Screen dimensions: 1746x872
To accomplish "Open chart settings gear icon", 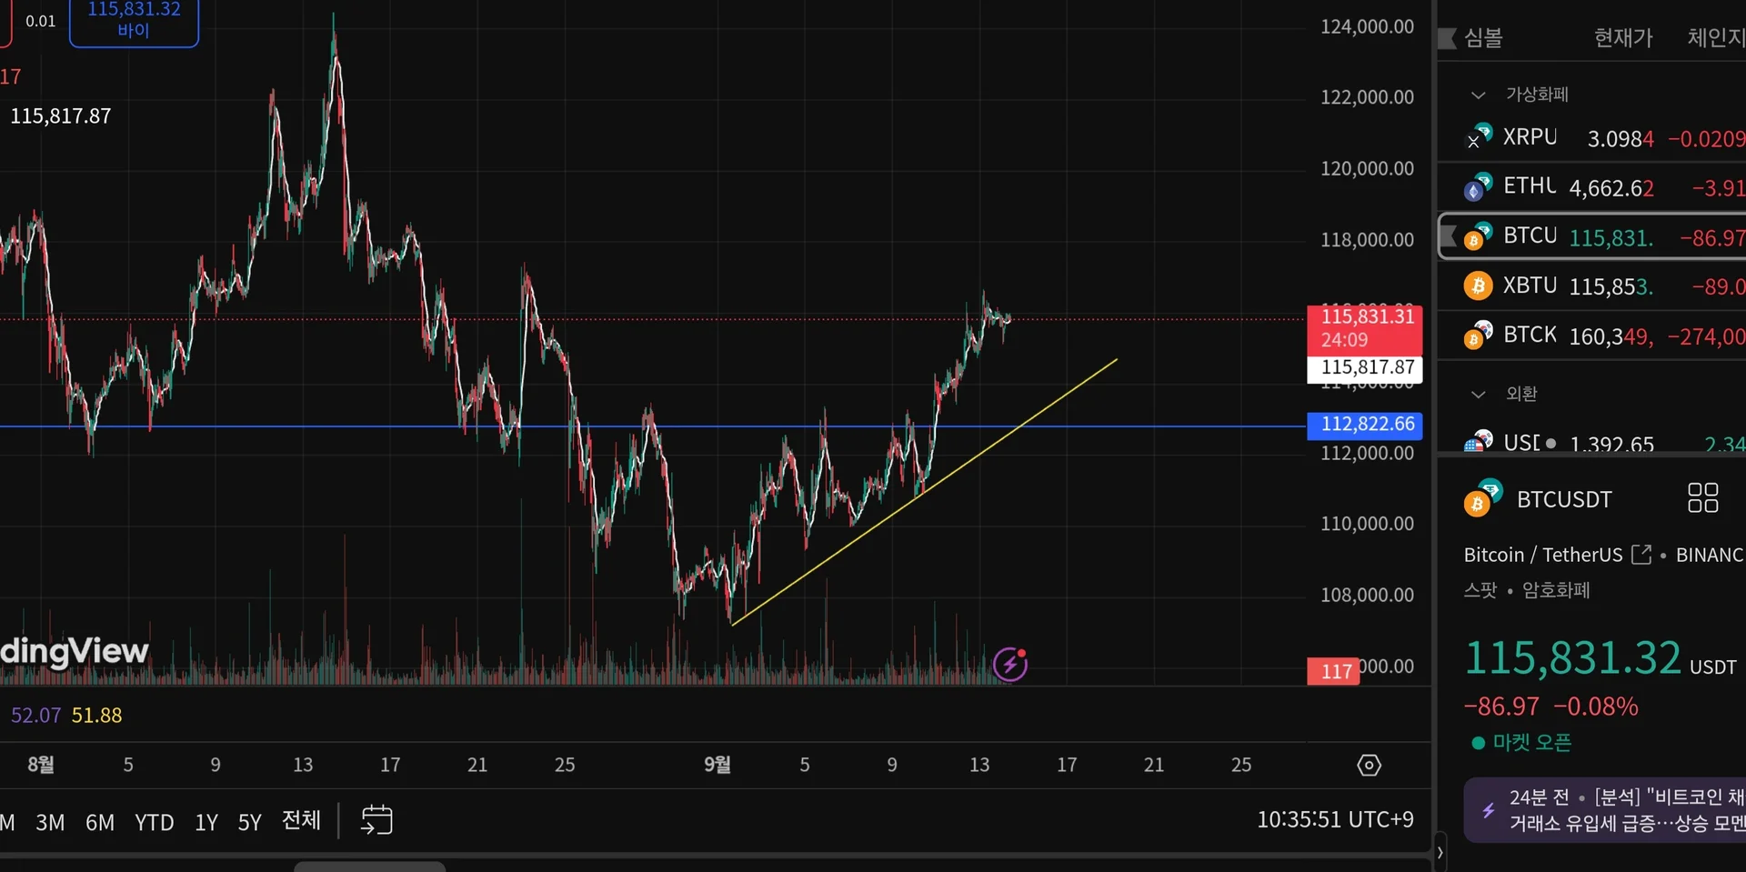I will 1369,765.
